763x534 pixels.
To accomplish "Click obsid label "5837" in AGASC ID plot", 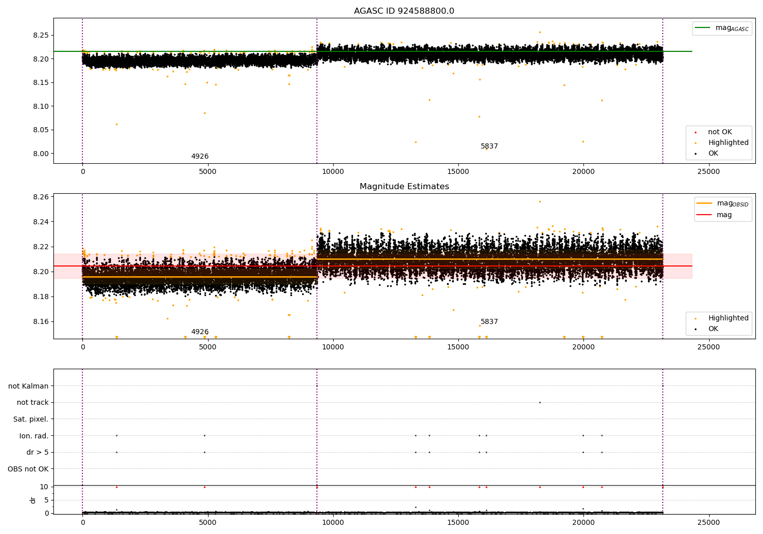I will pos(489,146).
